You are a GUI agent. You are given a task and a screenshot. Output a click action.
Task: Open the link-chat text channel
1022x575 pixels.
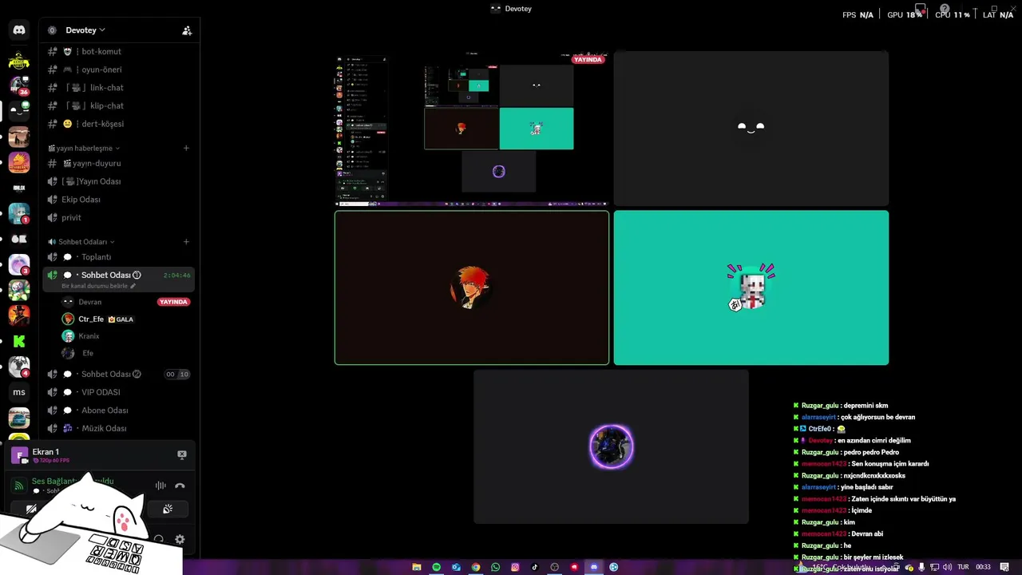point(119,88)
